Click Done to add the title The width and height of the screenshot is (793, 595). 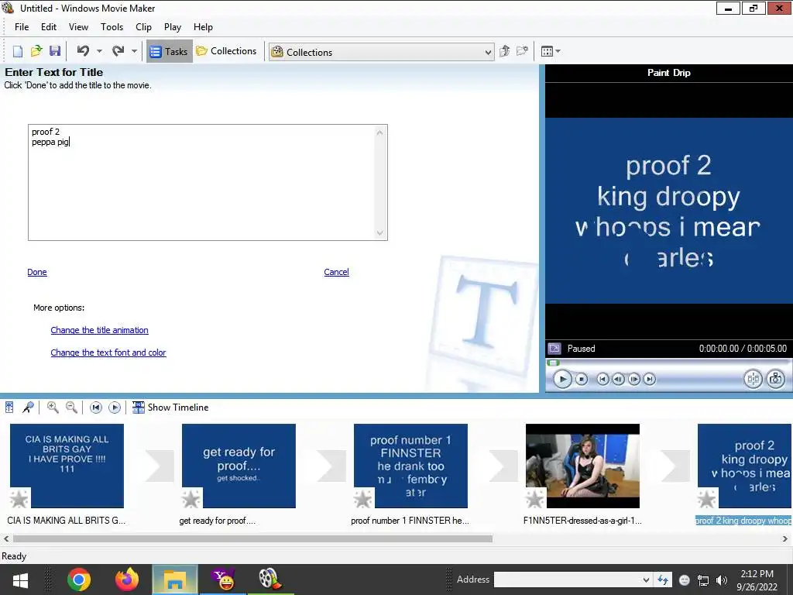pyautogui.click(x=37, y=272)
